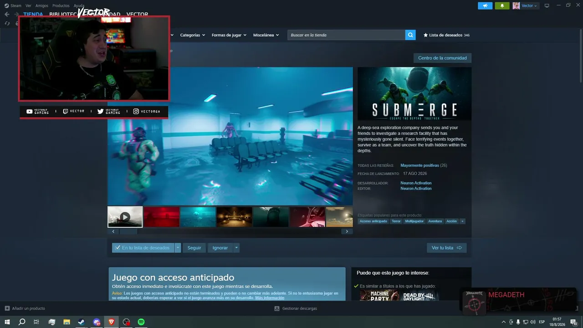Open the Submerge game capsule image
The image size is (583, 328).
pos(414,94)
